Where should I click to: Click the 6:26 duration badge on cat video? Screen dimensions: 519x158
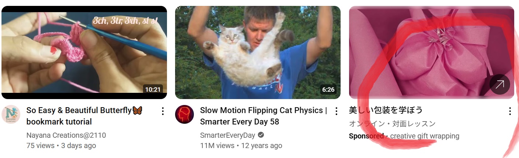coord(328,89)
